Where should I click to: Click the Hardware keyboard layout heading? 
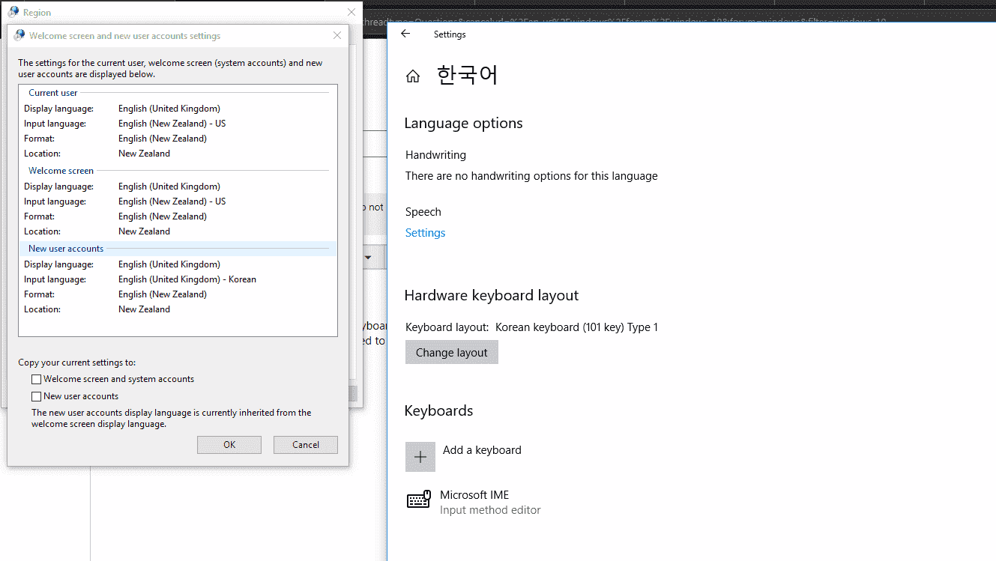coord(492,296)
